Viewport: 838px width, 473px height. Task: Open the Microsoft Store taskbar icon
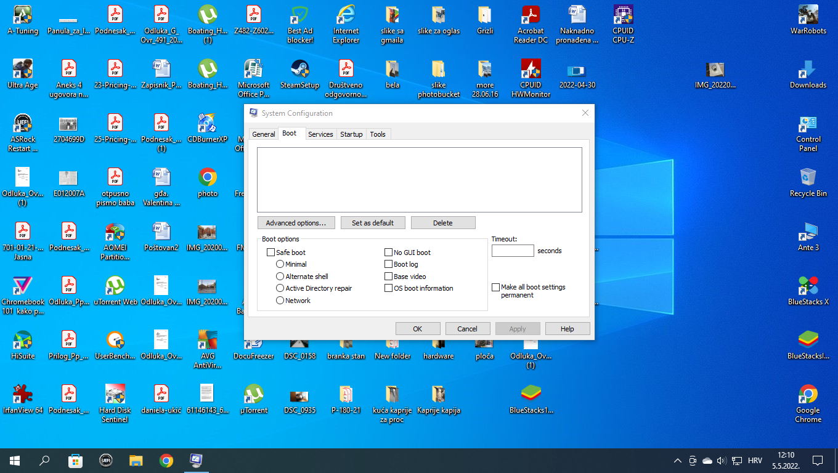(75, 460)
